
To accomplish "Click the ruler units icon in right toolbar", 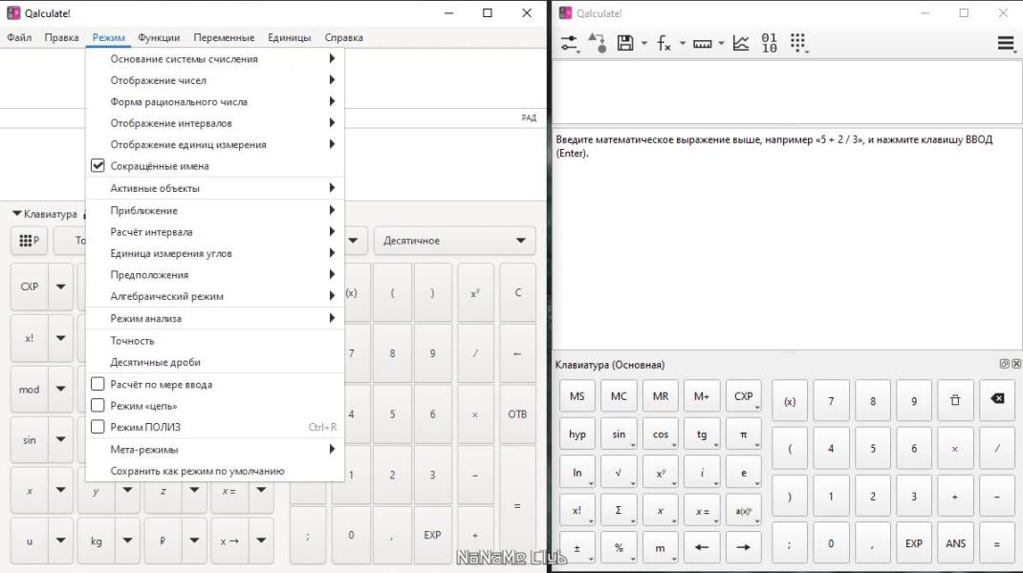I will [702, 44].
